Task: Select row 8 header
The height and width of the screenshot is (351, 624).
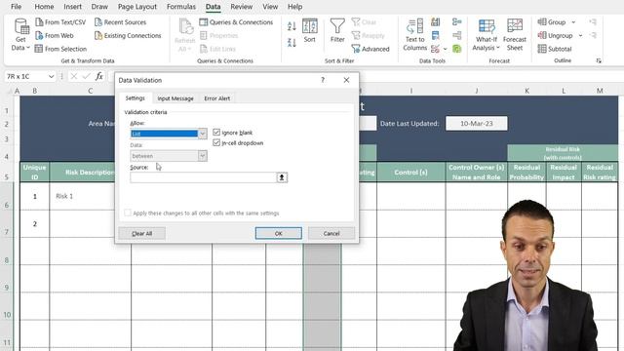Action: pyautogui.click(x=7, y=260)
